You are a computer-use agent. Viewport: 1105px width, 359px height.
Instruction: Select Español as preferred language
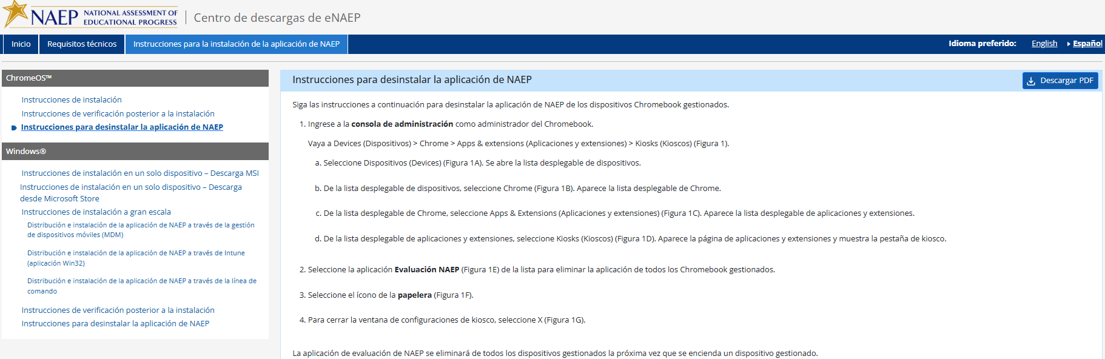(1087, 44)
